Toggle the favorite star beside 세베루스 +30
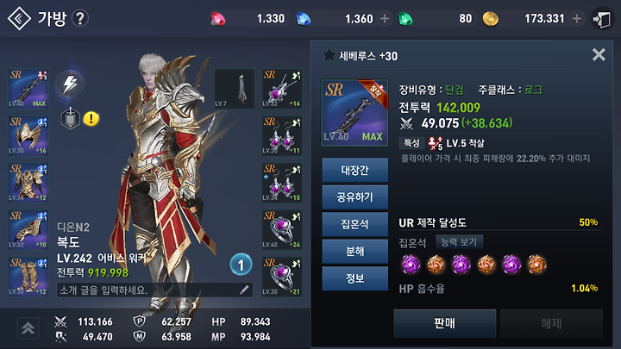 pos(329,55)
